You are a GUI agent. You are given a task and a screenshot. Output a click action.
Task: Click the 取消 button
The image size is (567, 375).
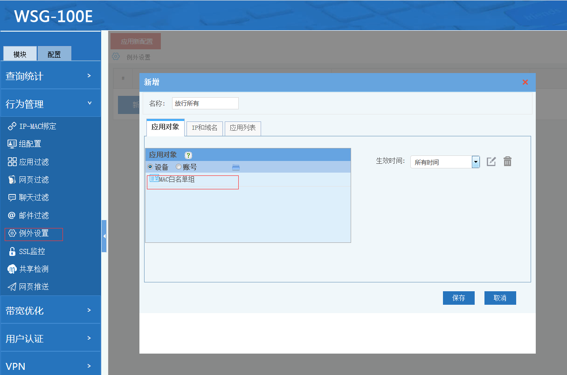[500, 298]
